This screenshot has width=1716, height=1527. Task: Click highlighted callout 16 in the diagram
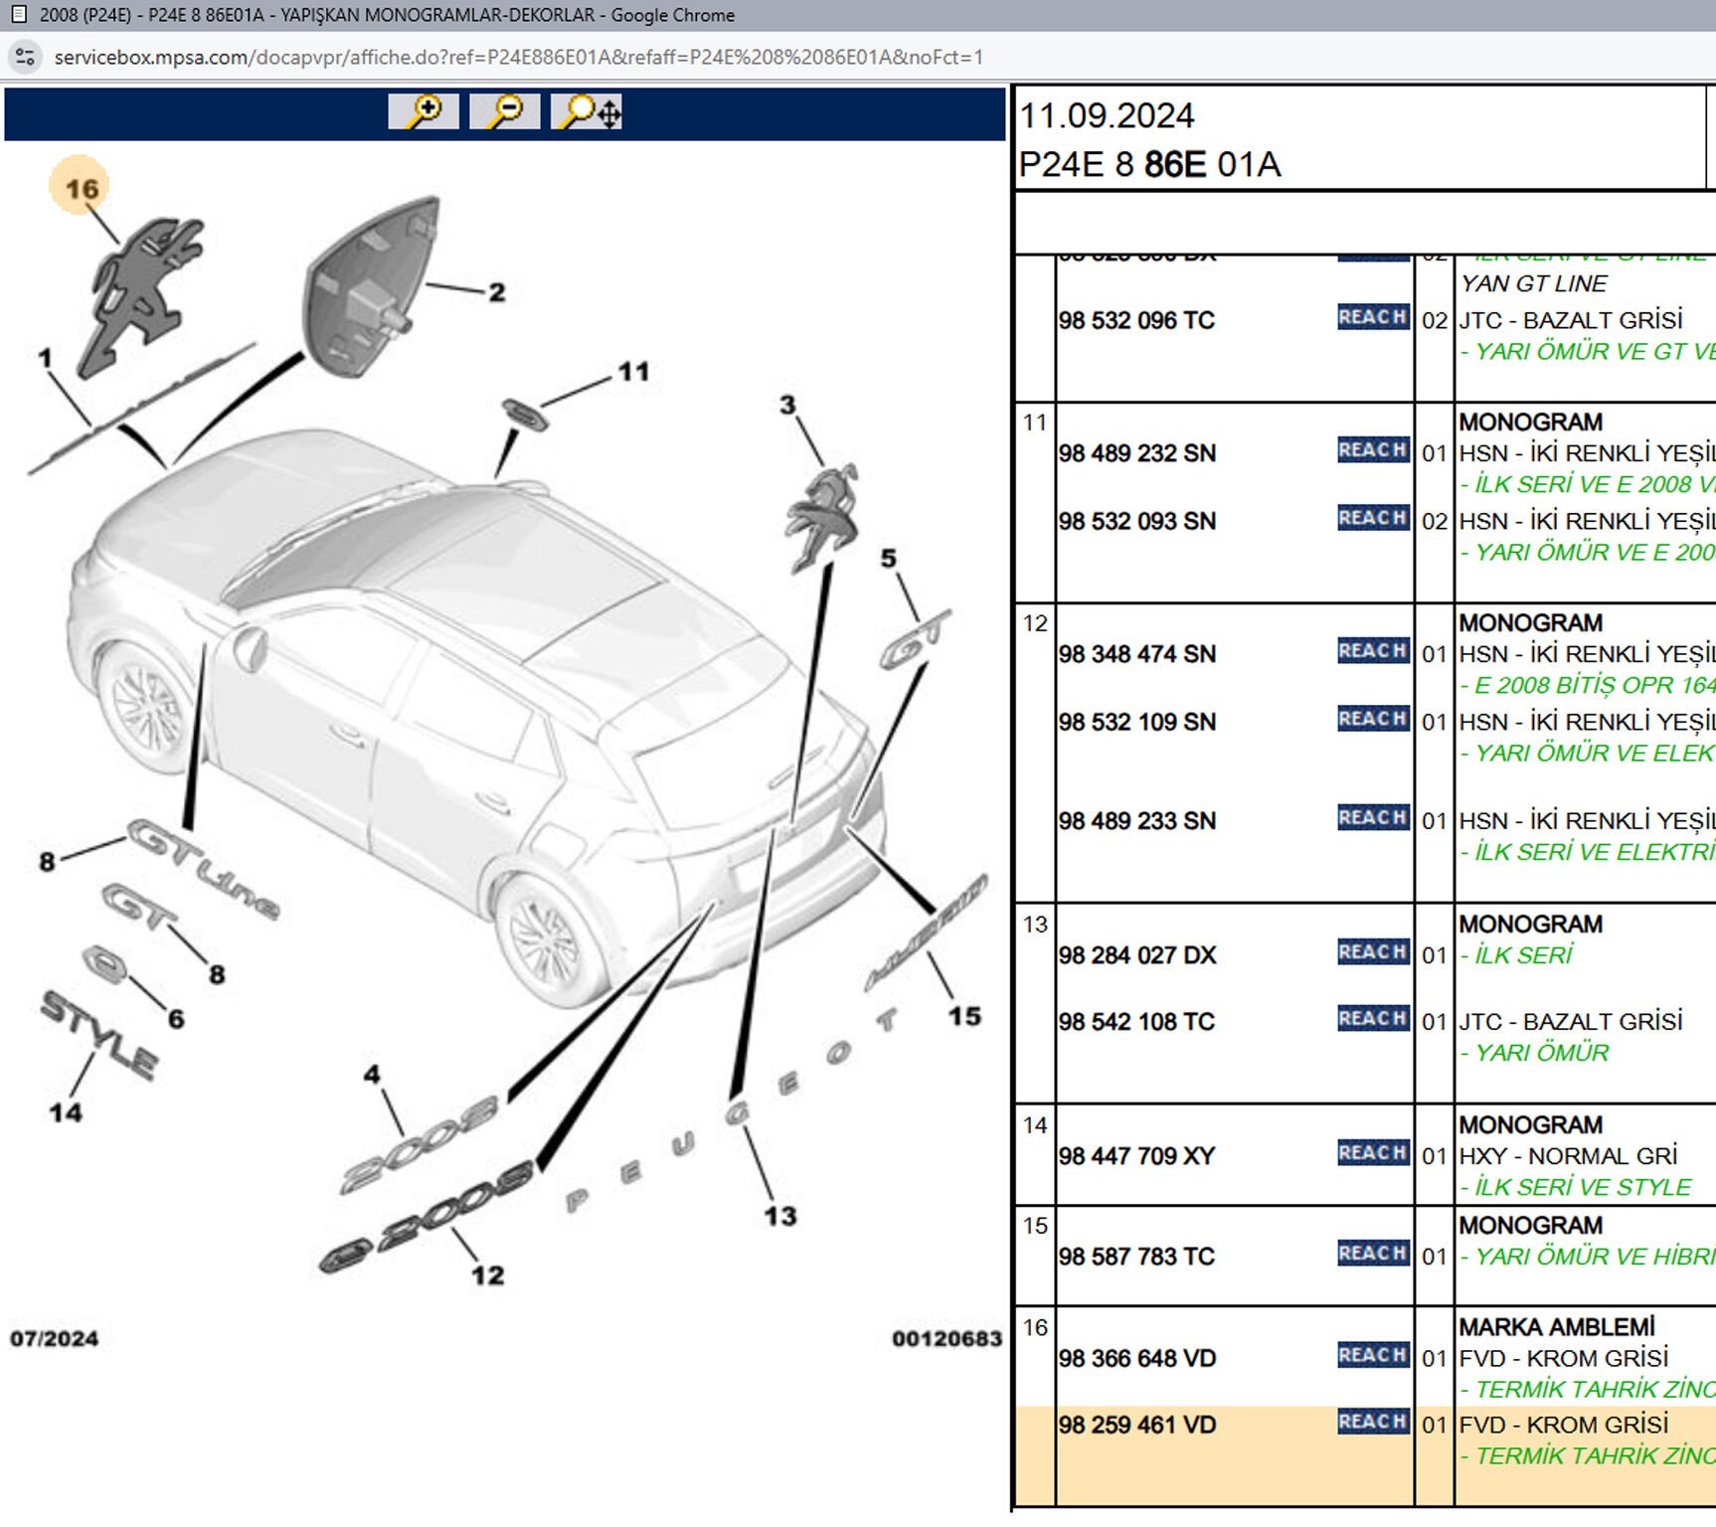point(81,187)
